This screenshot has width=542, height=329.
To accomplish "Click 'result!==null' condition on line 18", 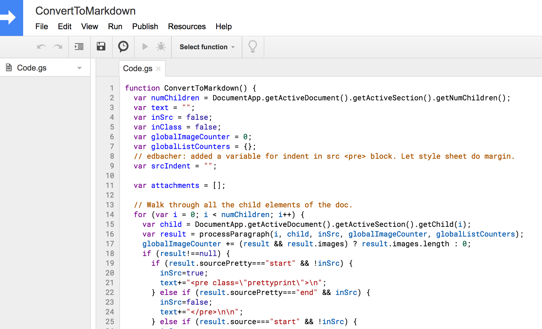I will point(188,254).
